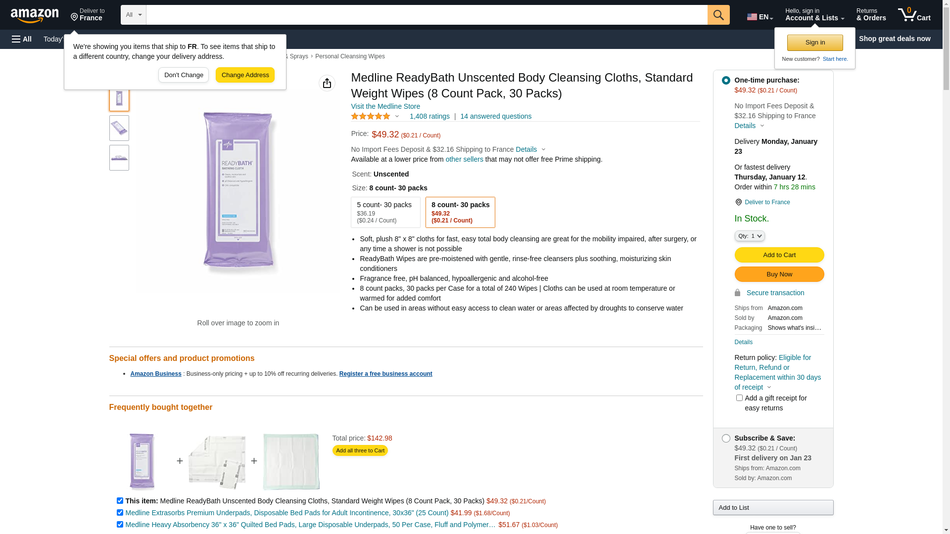
Task: Click the share icon on product image
Action: pyautogui.click(x=327, y=83)
